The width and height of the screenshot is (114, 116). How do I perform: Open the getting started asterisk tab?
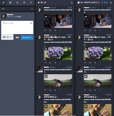pyautogui.click(x=3, y=2)
